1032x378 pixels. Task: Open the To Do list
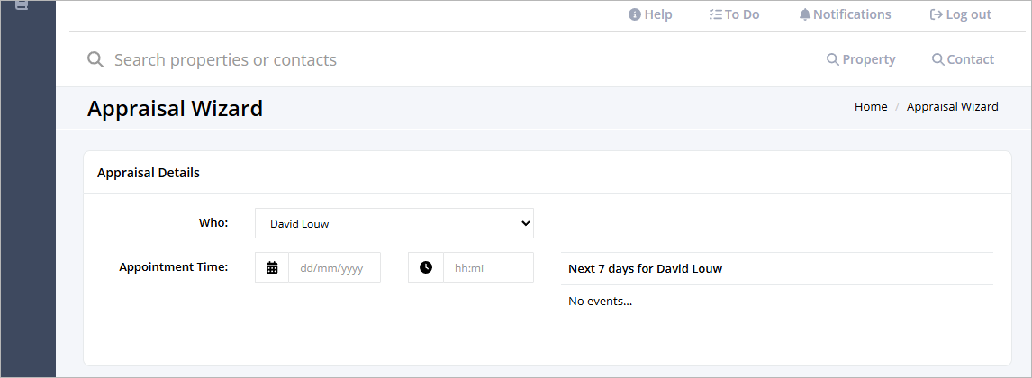pyautogui.click(x=735, y=14)
